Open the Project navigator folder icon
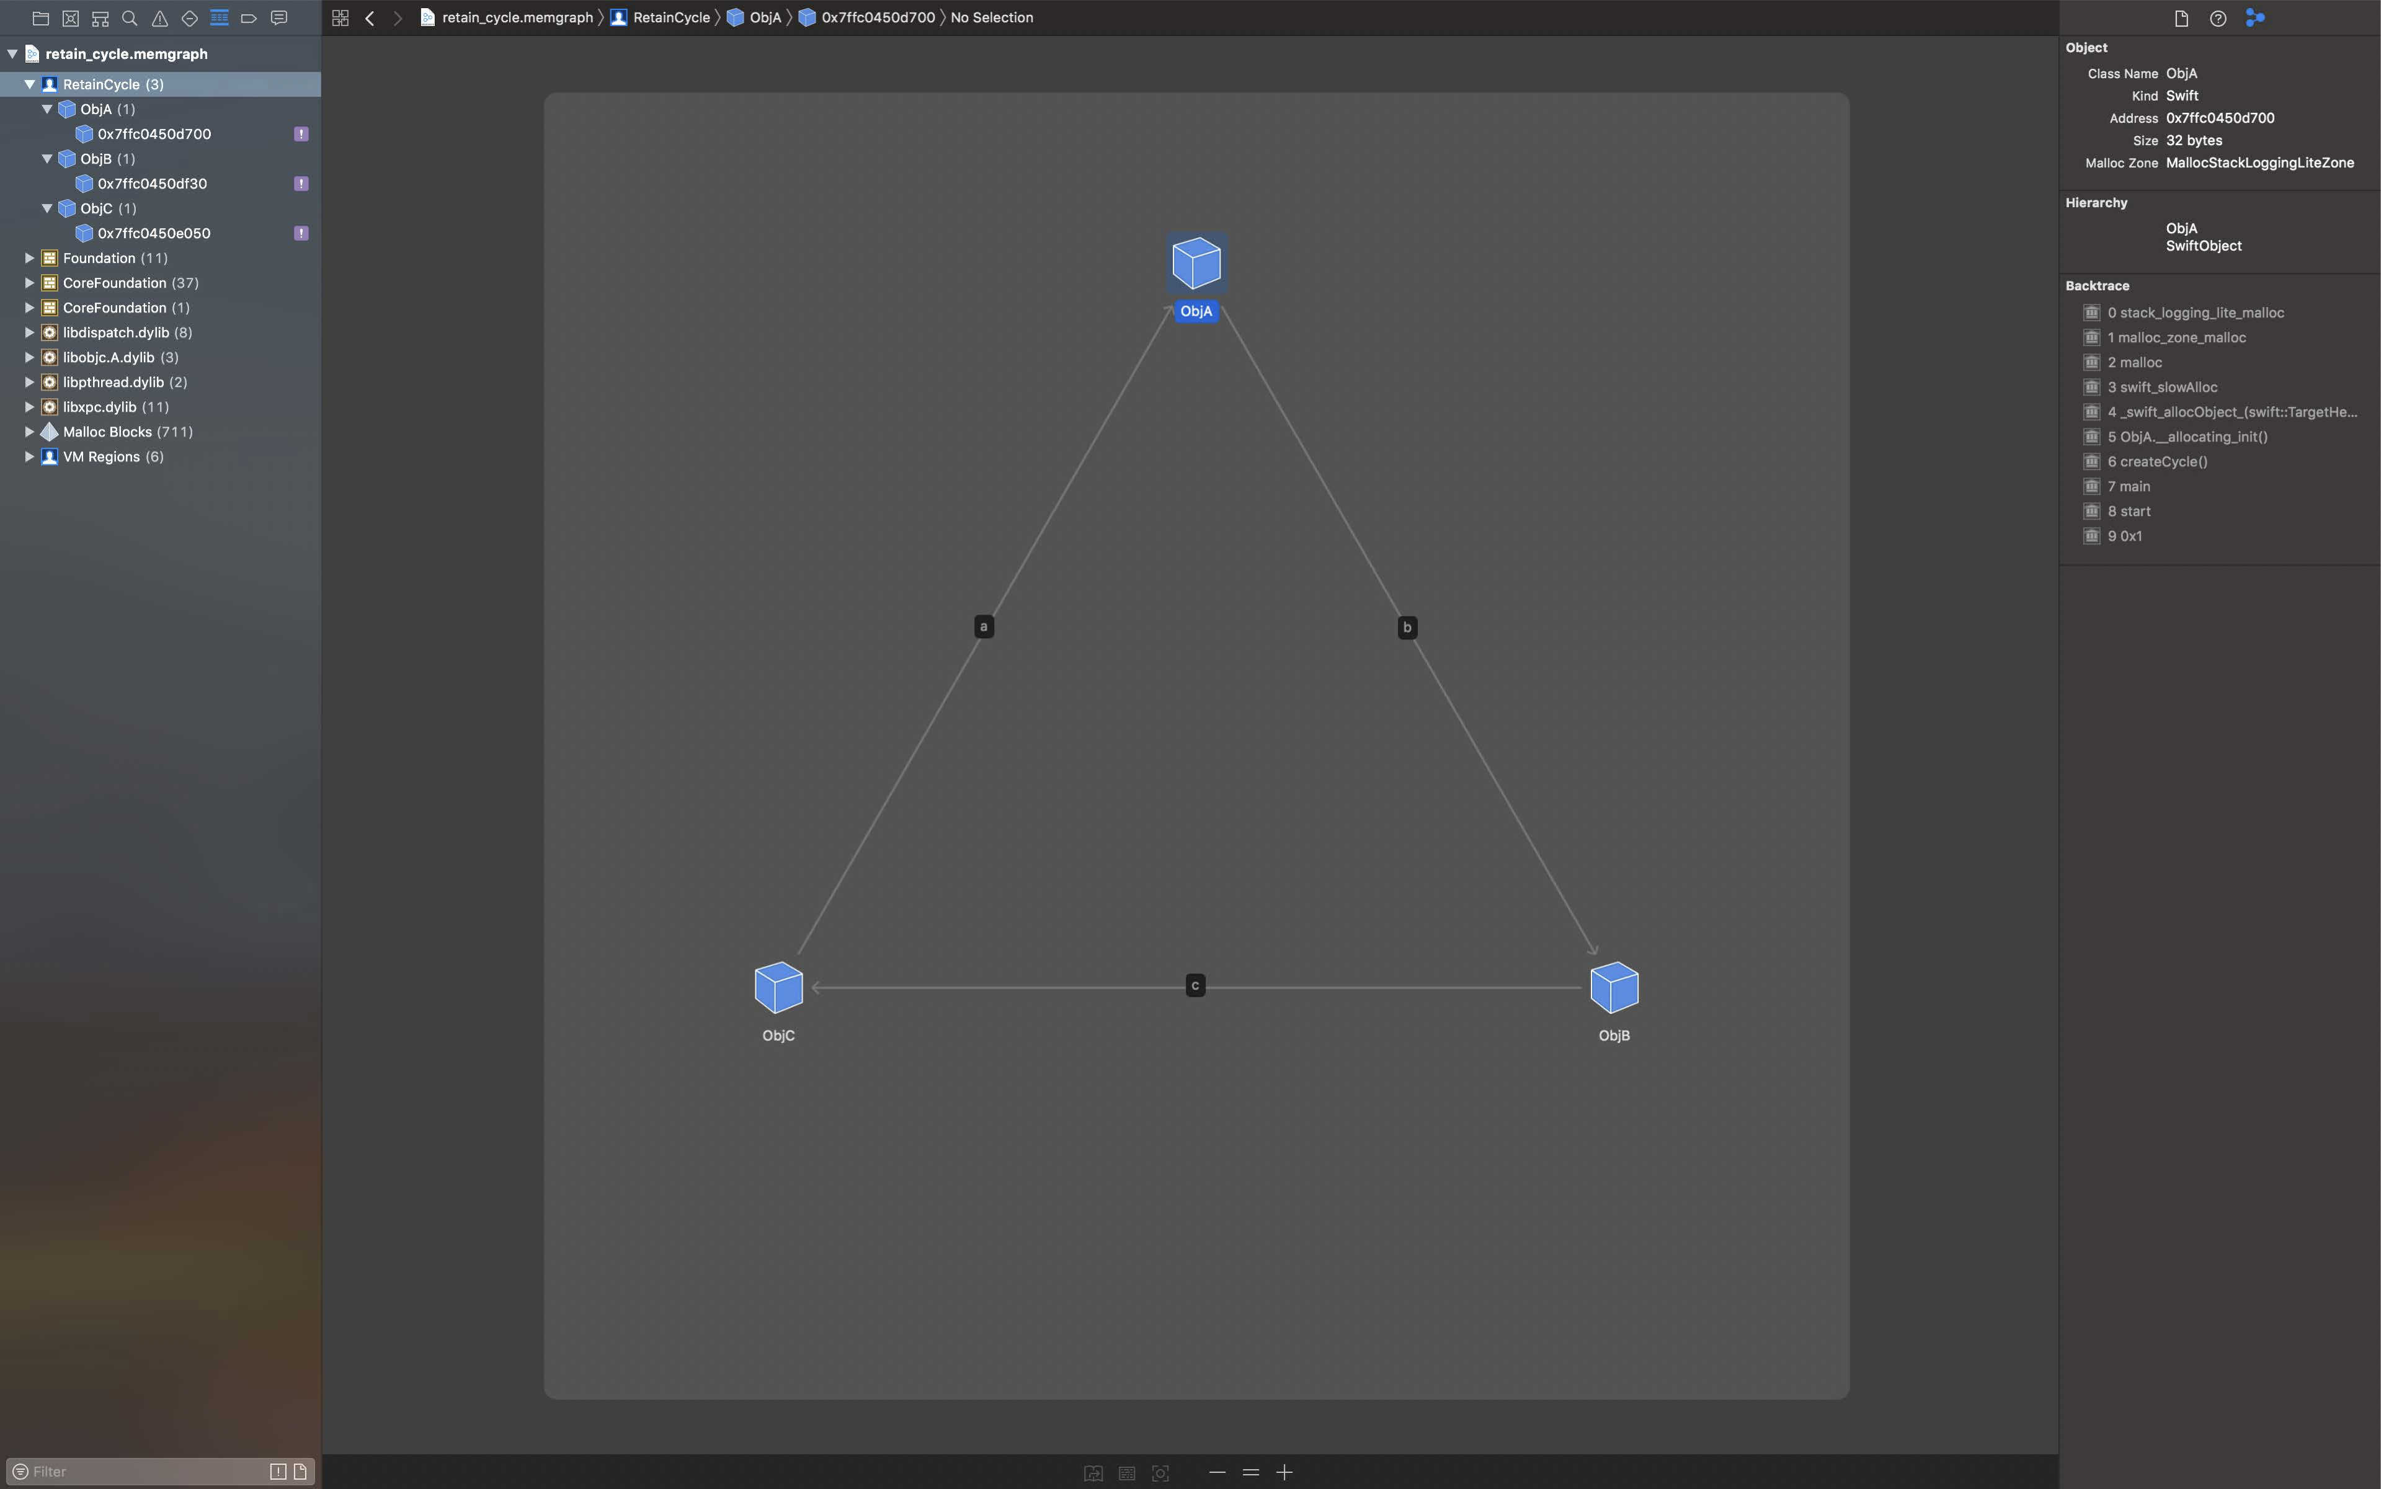Viewport: 2381px width, 1489px height. (40, 18)
